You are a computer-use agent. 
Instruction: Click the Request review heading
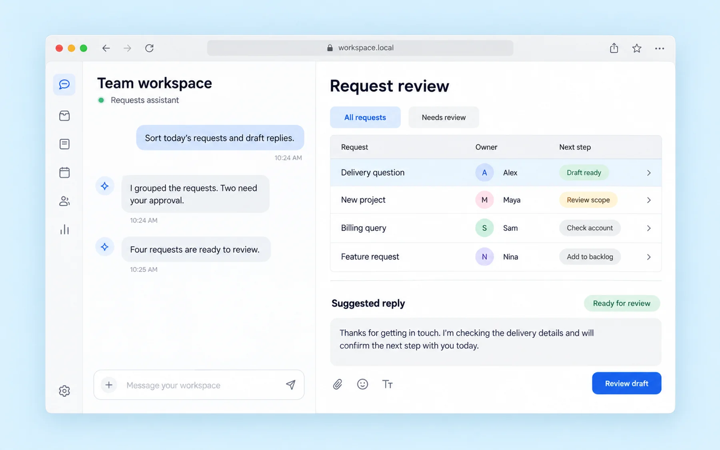389,86
